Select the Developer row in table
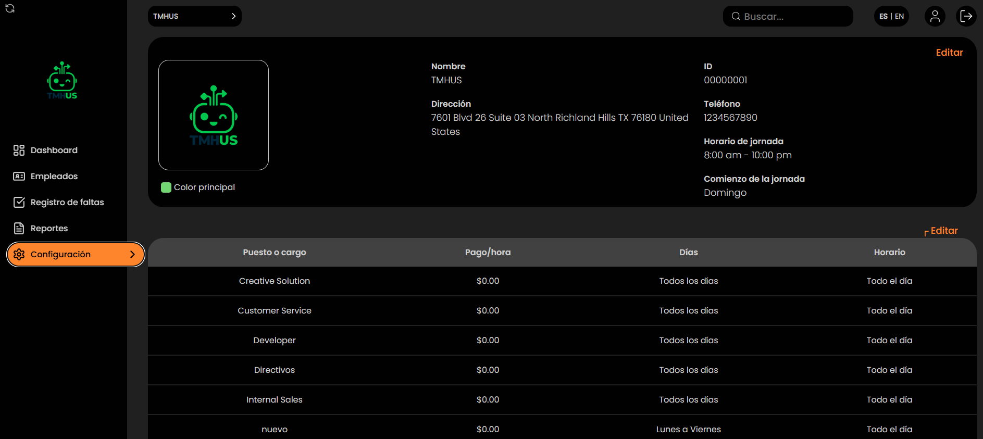983x439 pixels. (275, 341)
